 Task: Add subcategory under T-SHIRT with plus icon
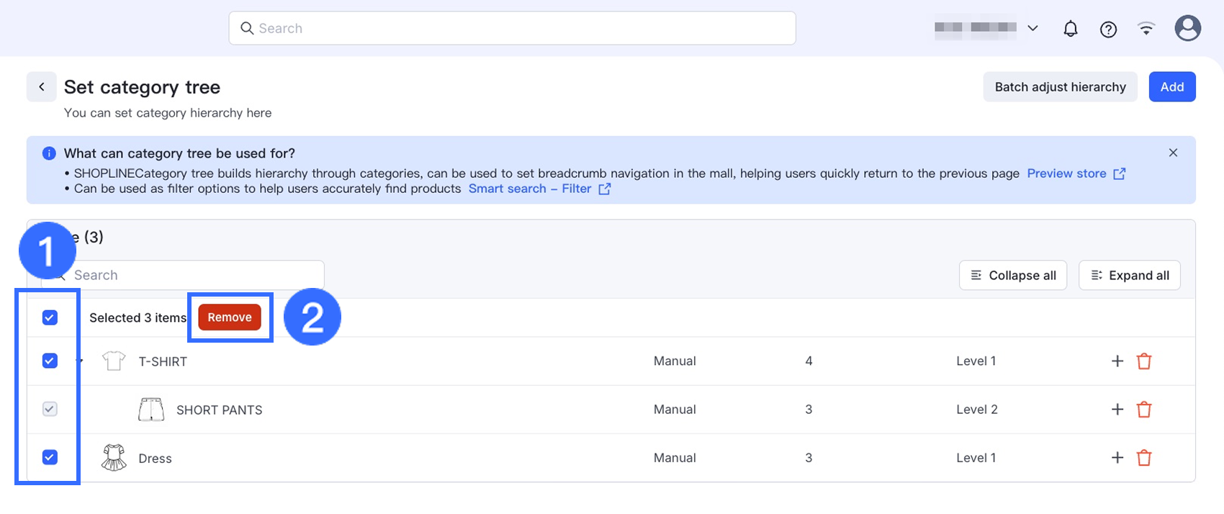click(1117, 361)
